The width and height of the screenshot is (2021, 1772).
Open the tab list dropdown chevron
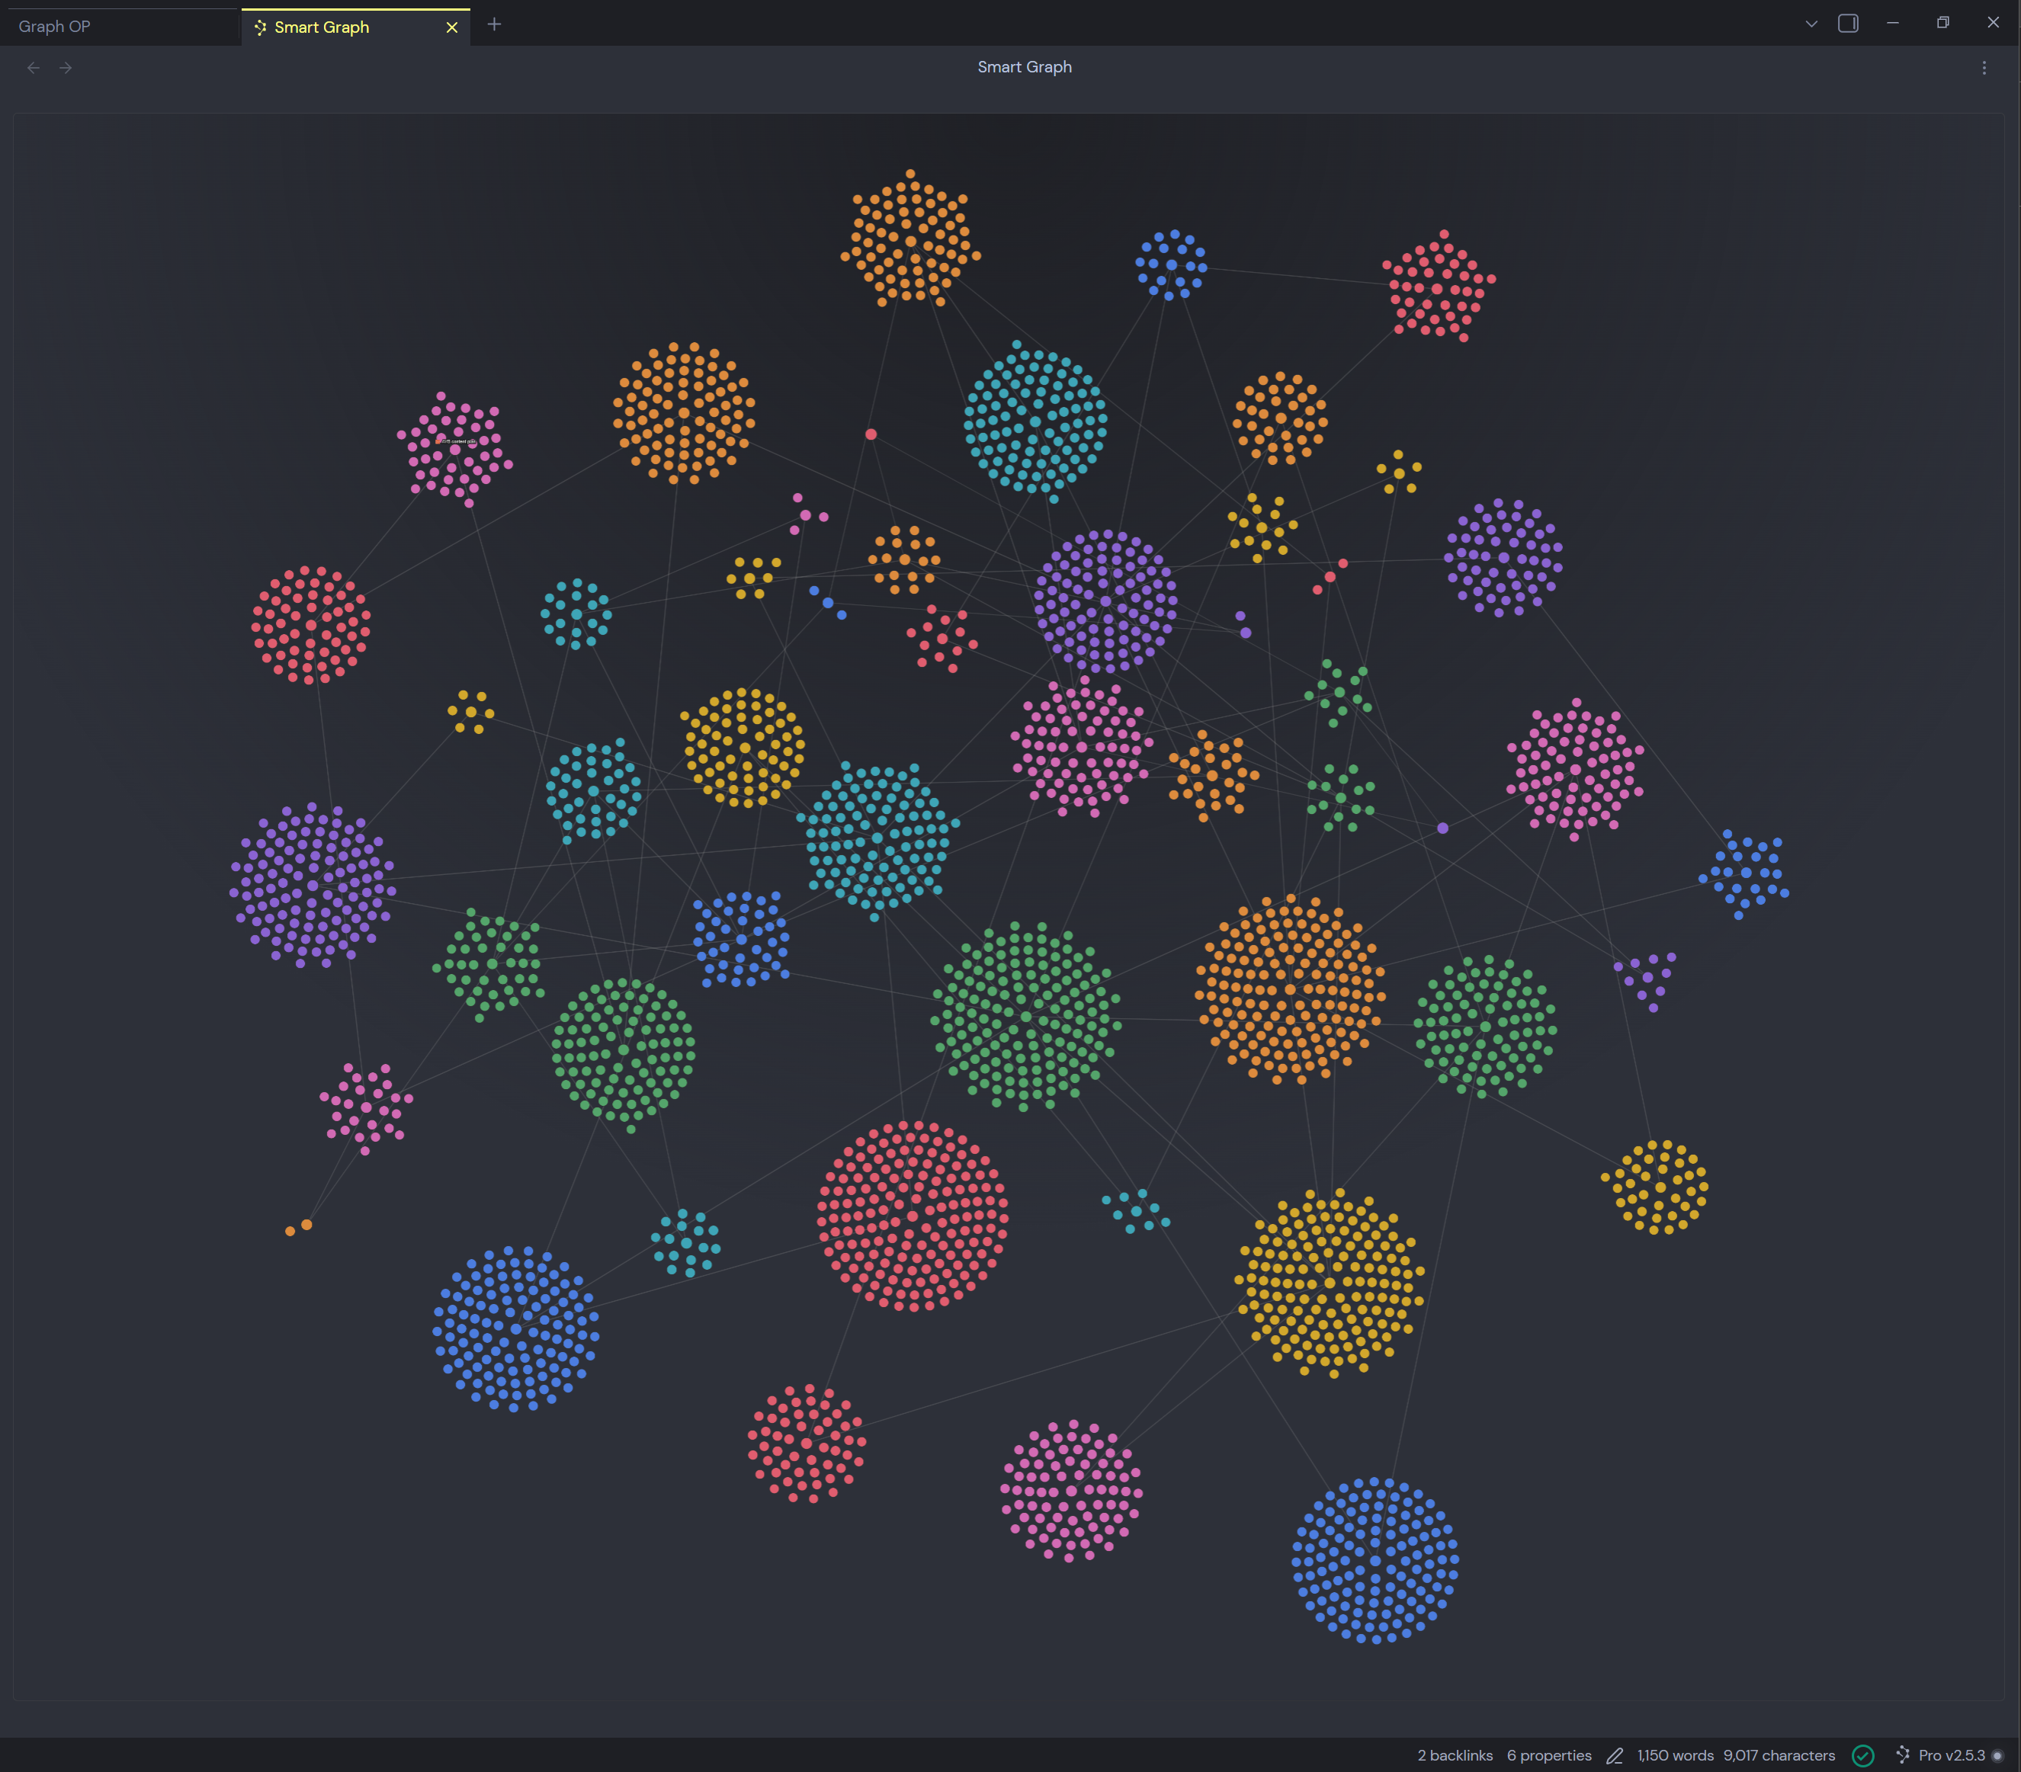tap(1811, 24)
